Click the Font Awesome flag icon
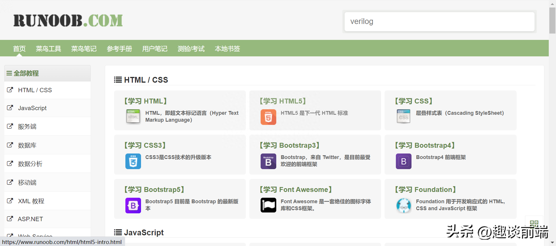Image resolution: width=556 pixels, height=246 pixels. 268,205
